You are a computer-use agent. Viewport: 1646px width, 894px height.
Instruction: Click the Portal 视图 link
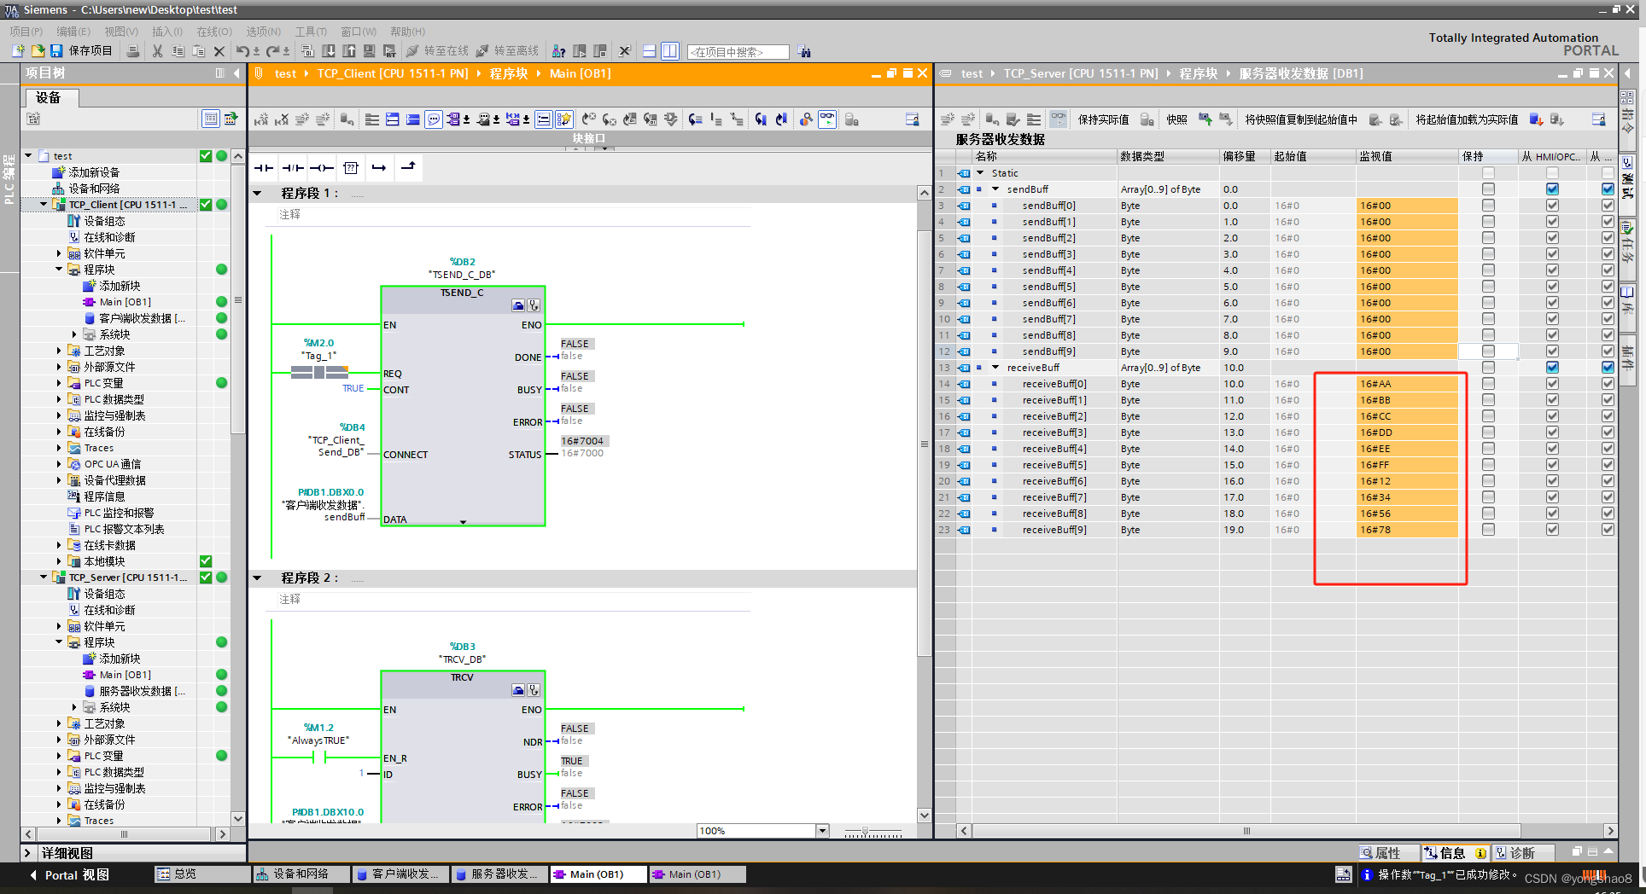(x=68, y=875)
